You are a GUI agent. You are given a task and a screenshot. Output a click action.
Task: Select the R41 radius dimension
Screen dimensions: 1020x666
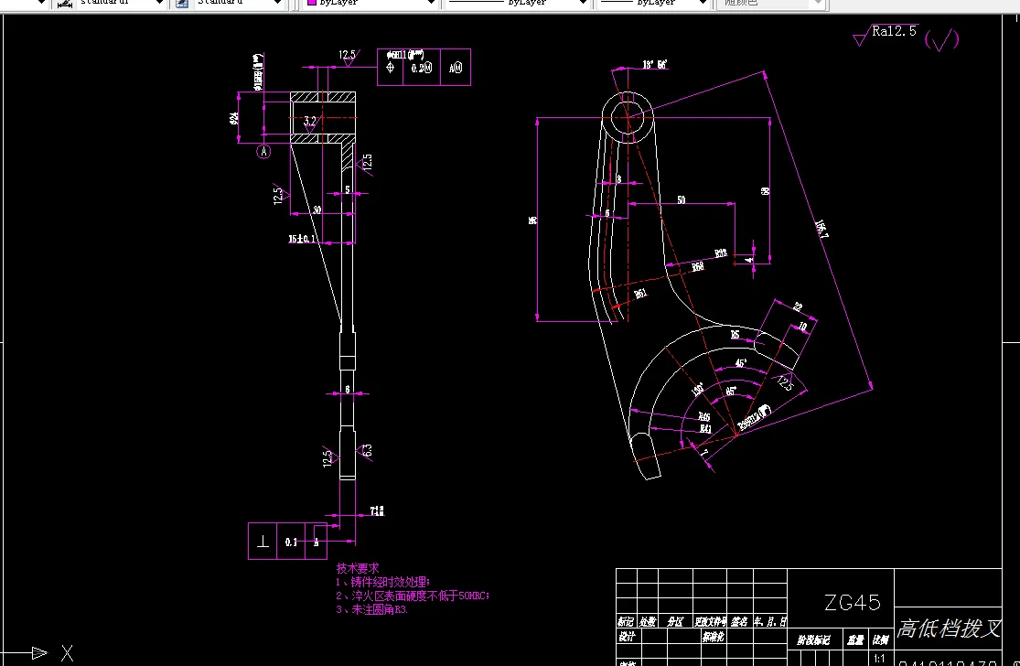pyautogui.click(x=705, y=429)
